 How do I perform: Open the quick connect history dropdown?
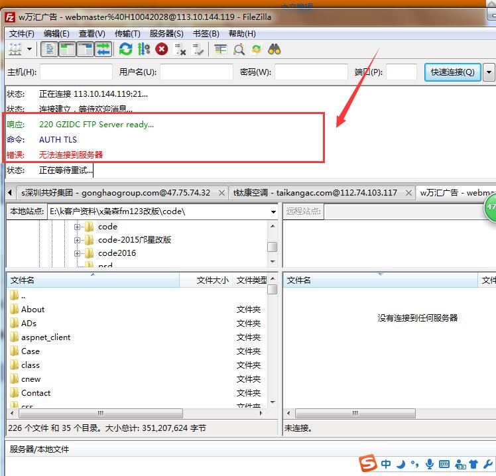[489, 72]
